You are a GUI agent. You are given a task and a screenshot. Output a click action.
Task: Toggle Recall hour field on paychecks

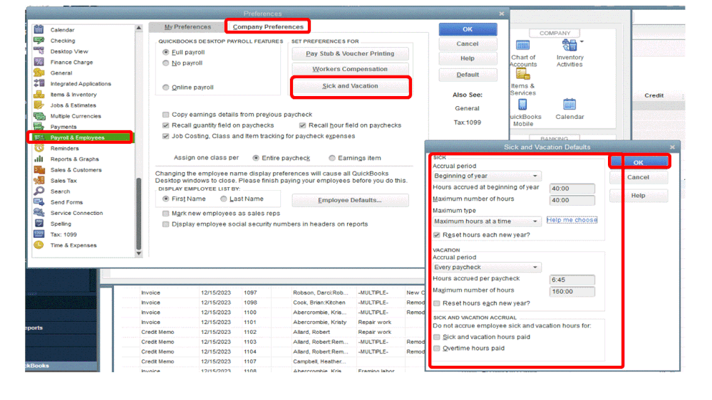[x=302, y=125]
